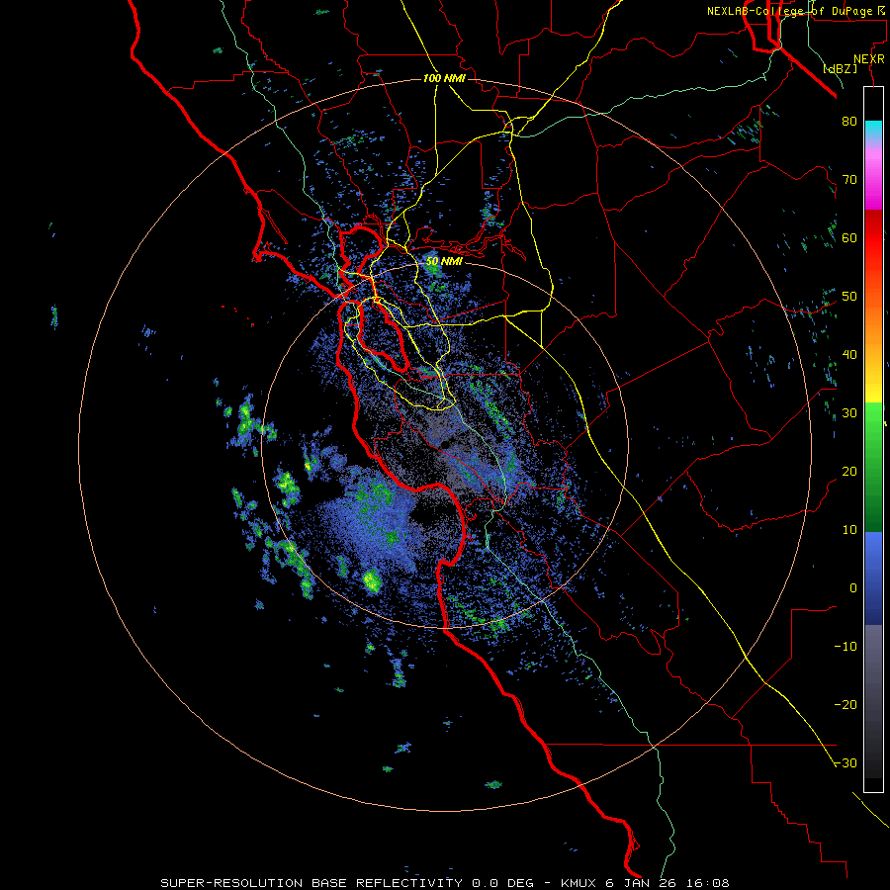
Task: Click the 100 NMI range ring label
Action: (x=444, y=78)
